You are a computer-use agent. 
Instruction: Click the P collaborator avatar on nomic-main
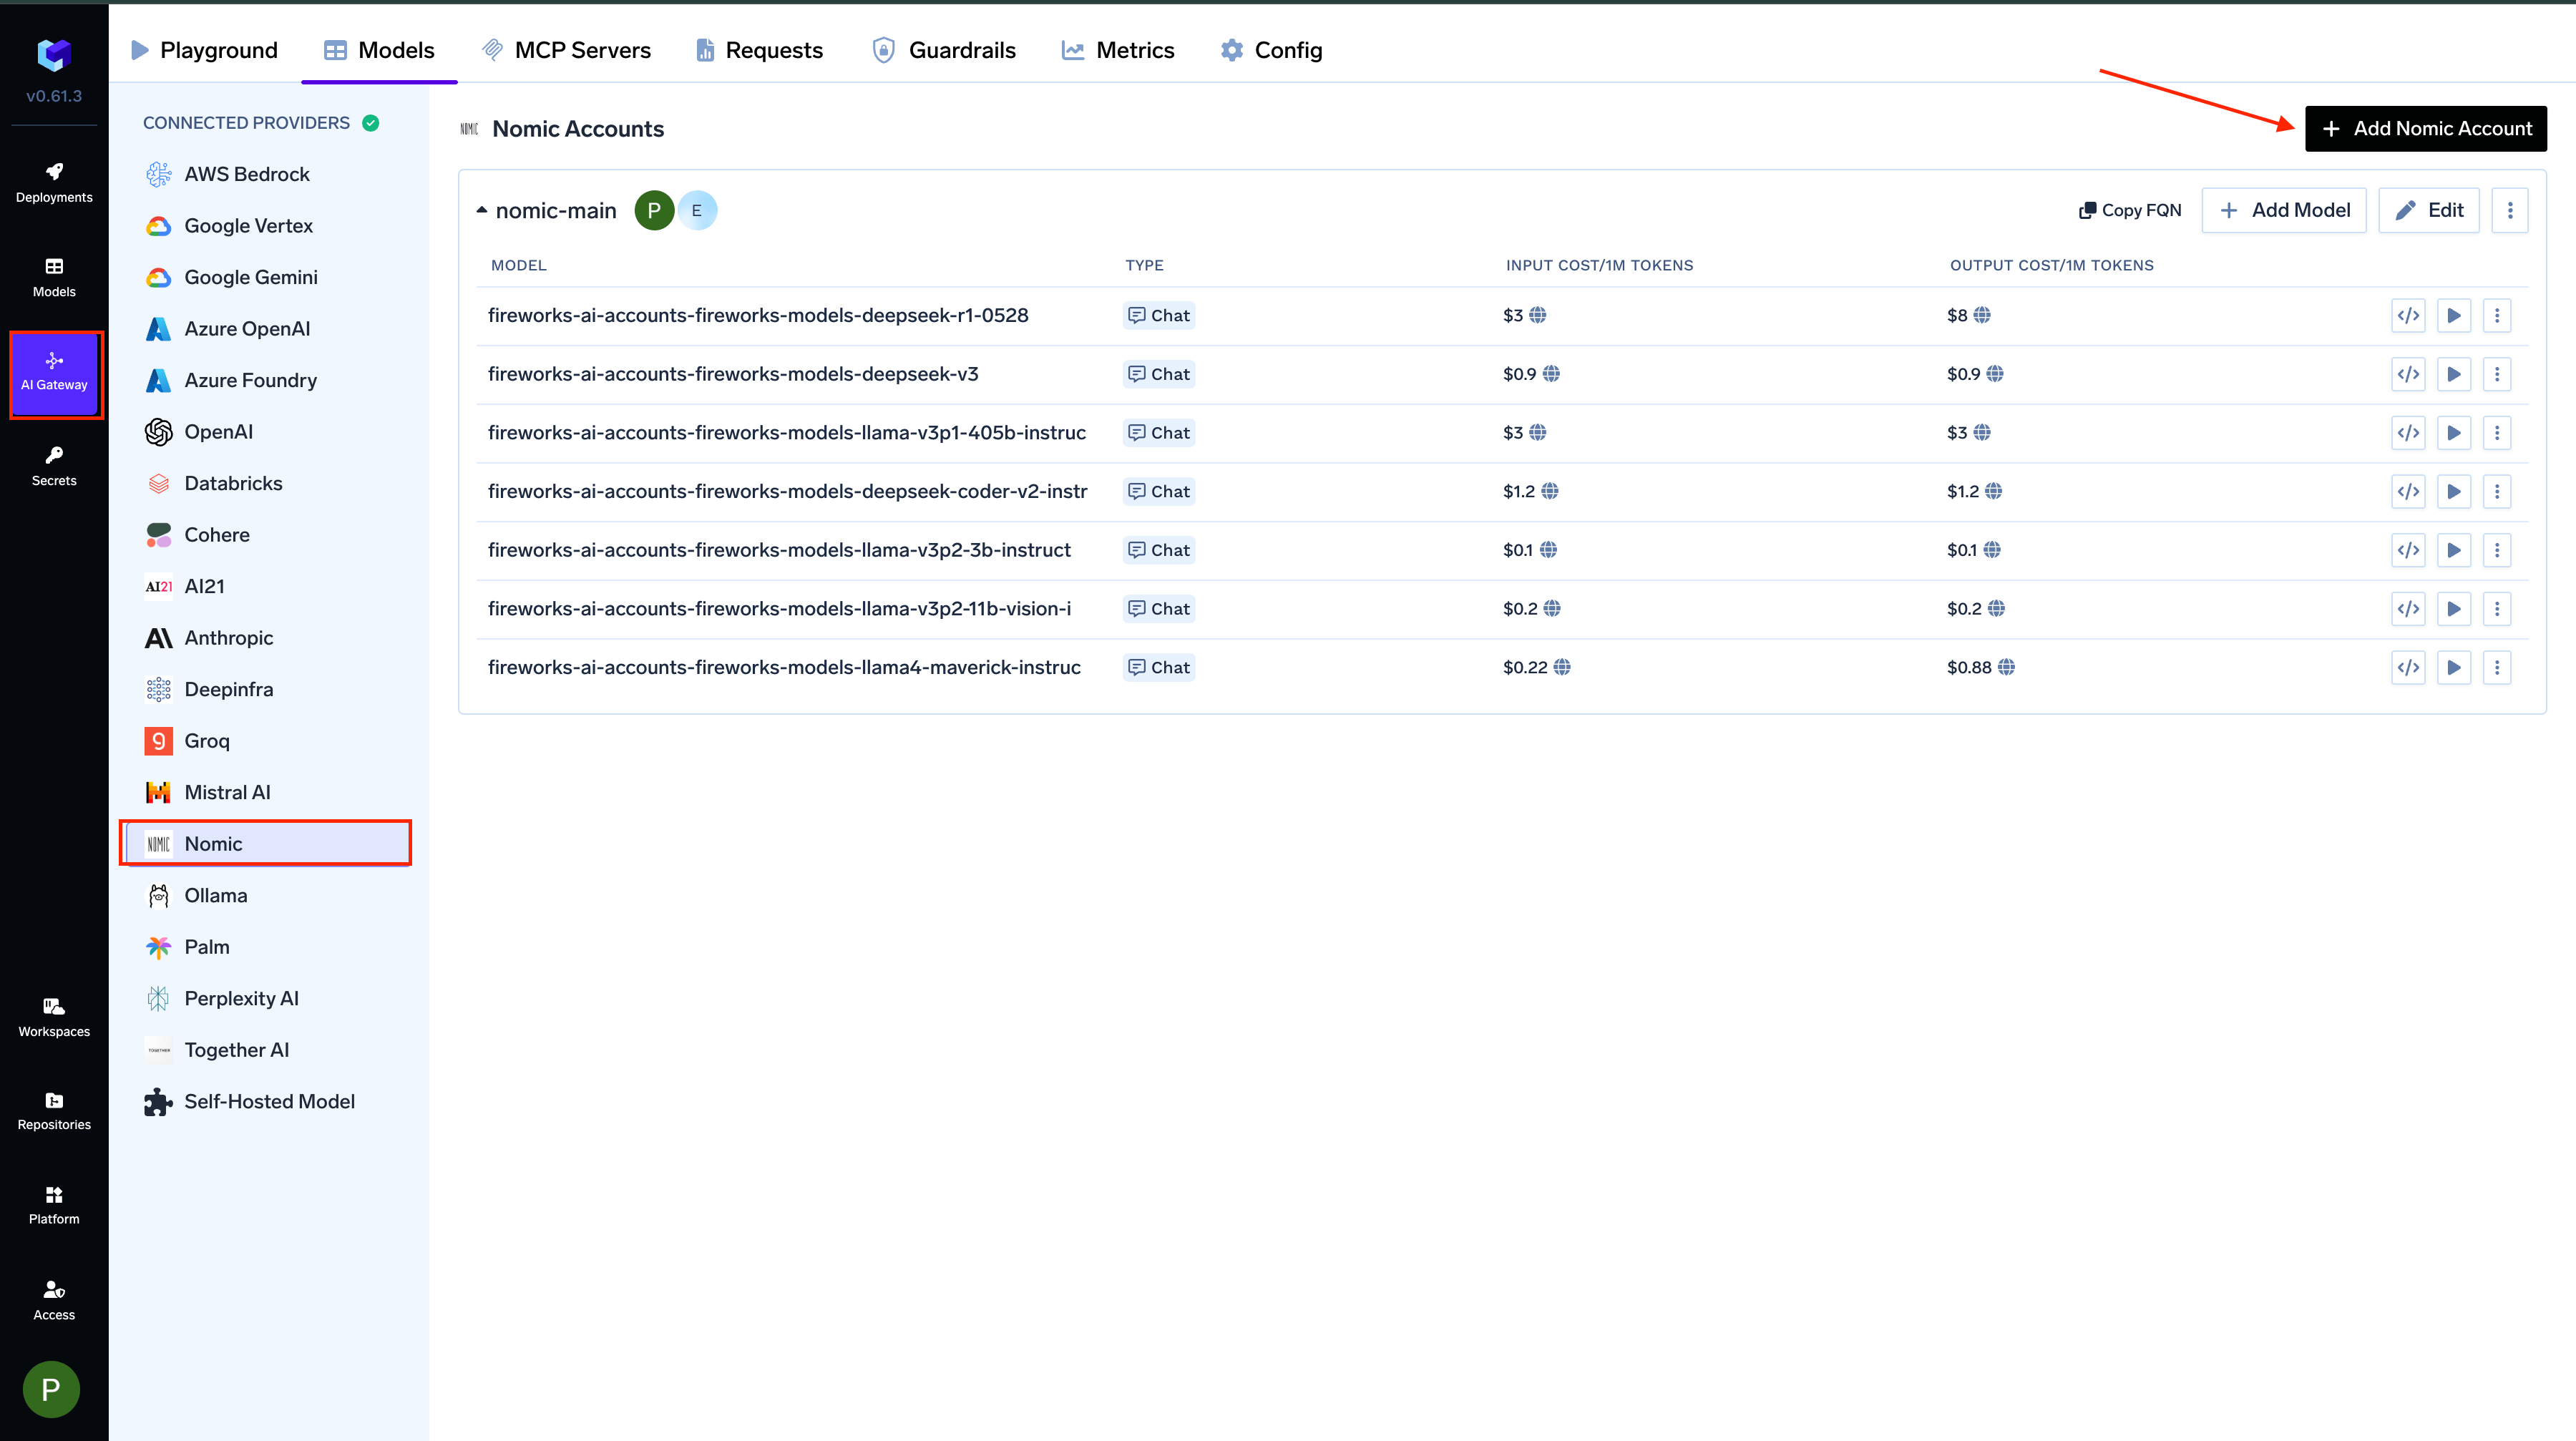coord(654,210)
